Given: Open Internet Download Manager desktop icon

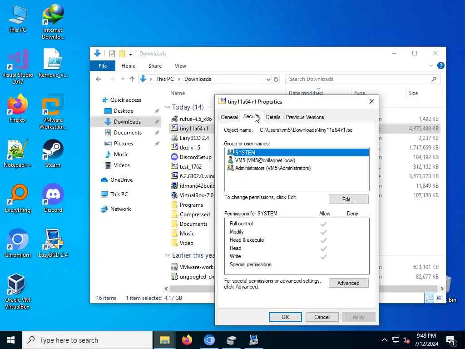Looking at the screenshot, I should click(53, 21).
